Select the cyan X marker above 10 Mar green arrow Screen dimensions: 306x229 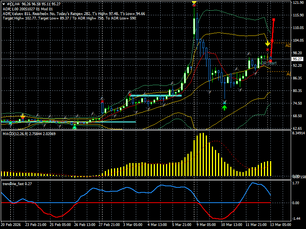[x=225, y=103]
